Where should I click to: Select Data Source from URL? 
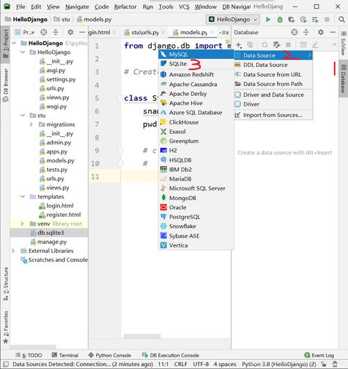(x=274, y=74)
